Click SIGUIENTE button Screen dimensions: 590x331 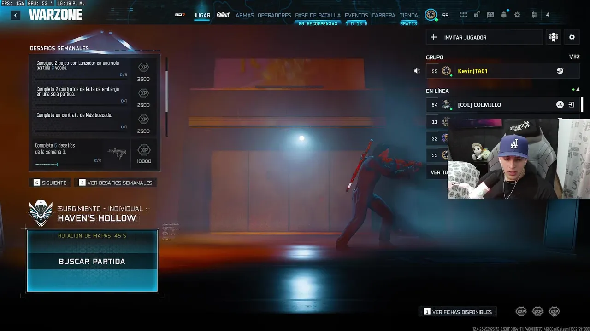coord(50,183)
